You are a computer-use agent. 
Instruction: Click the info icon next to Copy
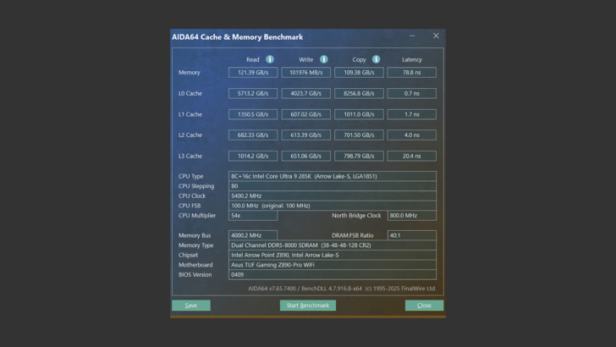(376, 59)
